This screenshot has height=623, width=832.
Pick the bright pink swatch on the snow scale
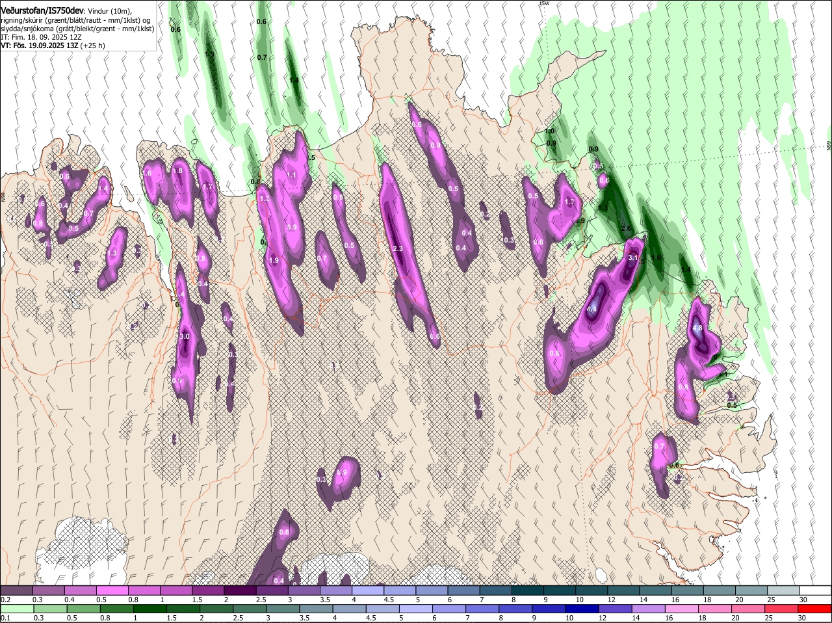tap(113, 590)
